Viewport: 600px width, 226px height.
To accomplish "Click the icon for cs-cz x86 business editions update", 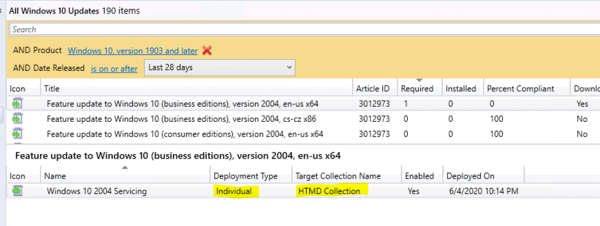I will coord(18,118).
